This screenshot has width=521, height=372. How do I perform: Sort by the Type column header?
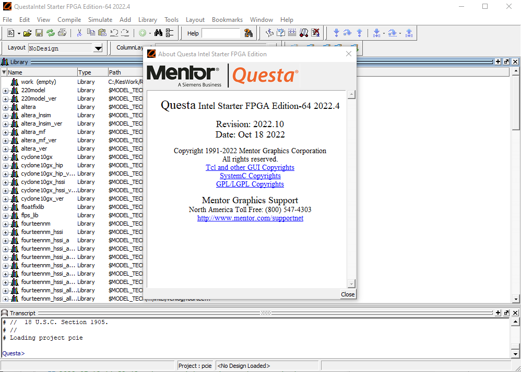tap(92, 72)
